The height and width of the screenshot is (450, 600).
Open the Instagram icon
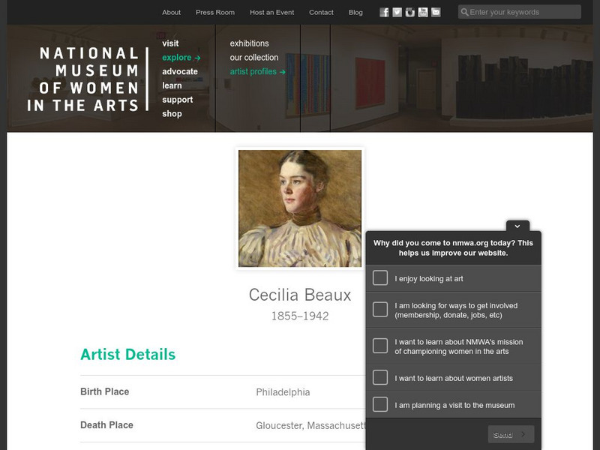click(411, 12)
